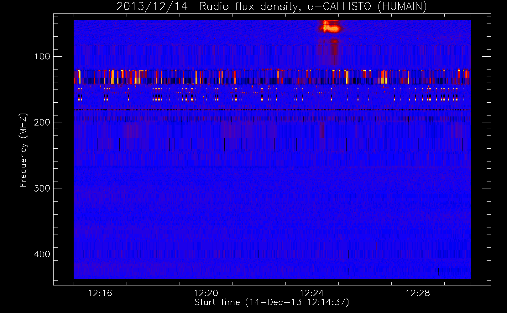Click the bright red radio burst near 12:24
The image size is (507, 313).
coord(330,27)
